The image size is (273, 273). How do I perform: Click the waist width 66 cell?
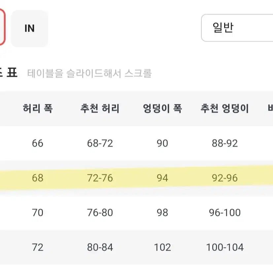(x=38, y=143)
